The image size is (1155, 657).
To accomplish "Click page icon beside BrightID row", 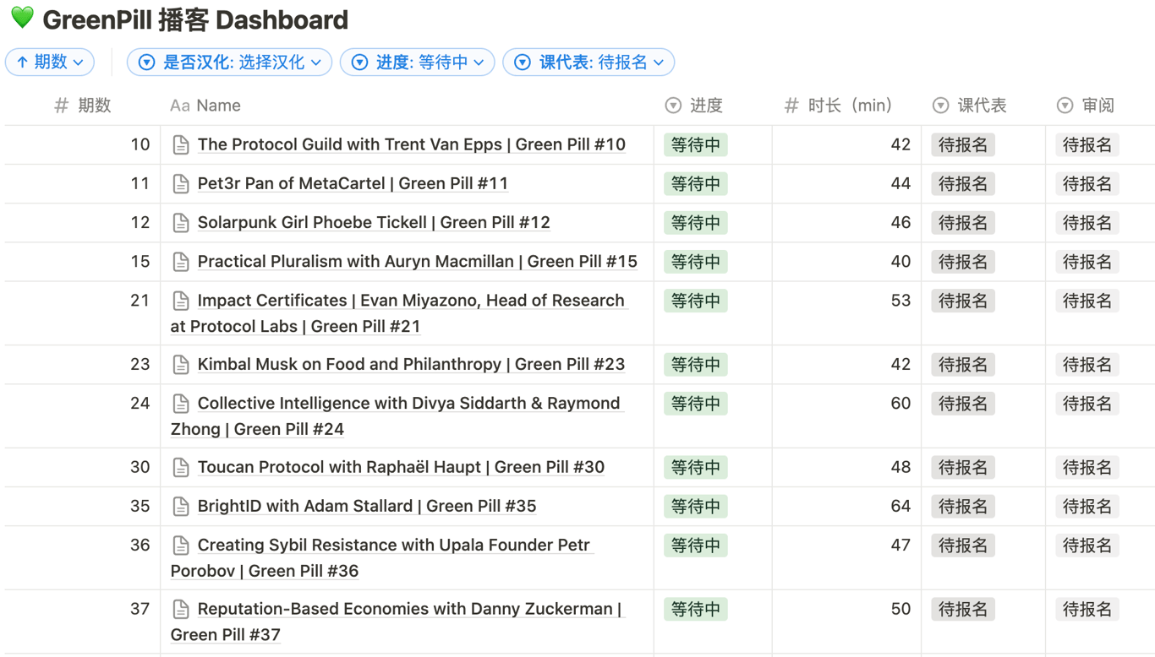I will click(x=181, y=507).
